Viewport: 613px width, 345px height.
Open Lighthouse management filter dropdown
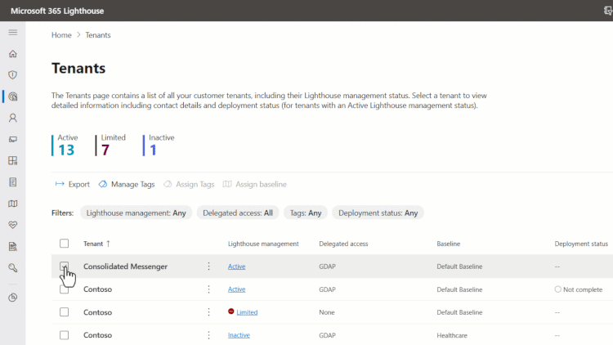pyautogui.click(x=136, y=213)
